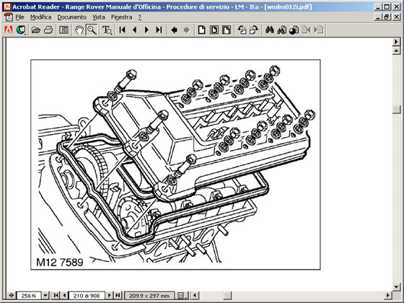This screenshot has width=404, height=303.
Task: Go to next page toolbar arrow
Action: [146, 30]
